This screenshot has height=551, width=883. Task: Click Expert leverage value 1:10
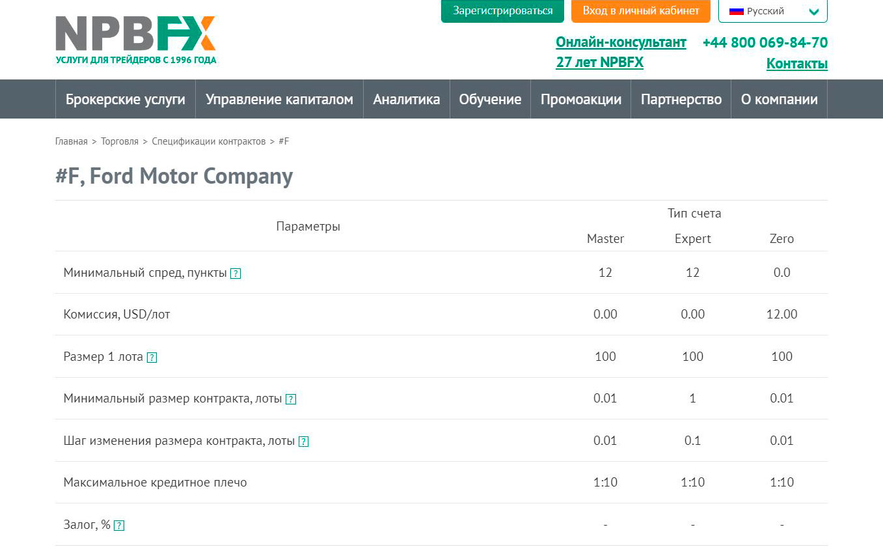(692, 483)
